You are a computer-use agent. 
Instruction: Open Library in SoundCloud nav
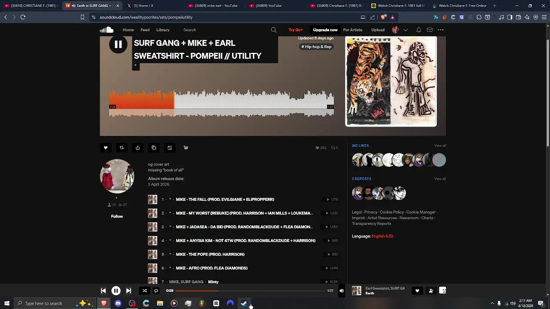(163, 30)
